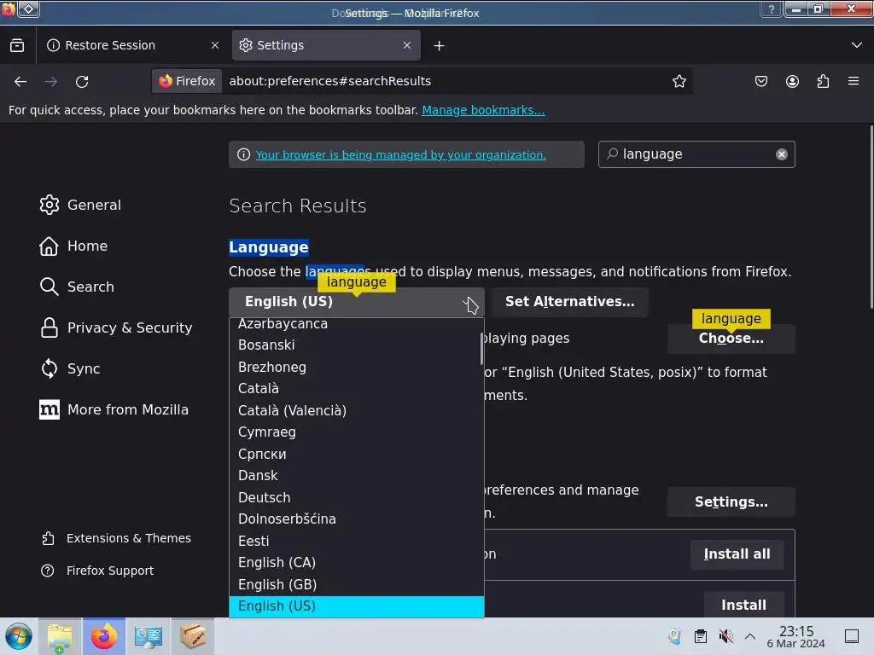Switch to the Settings tab

[x=326, y=46]
